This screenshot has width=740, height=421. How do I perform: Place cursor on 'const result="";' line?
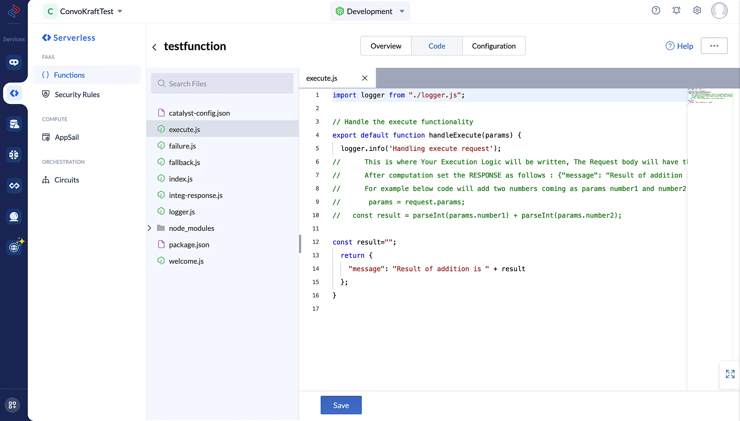coord(364,242)
